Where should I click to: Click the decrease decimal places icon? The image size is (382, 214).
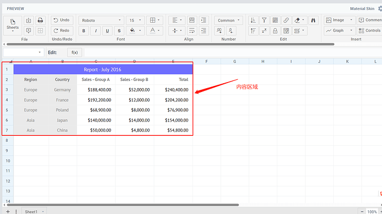(231, 30)
